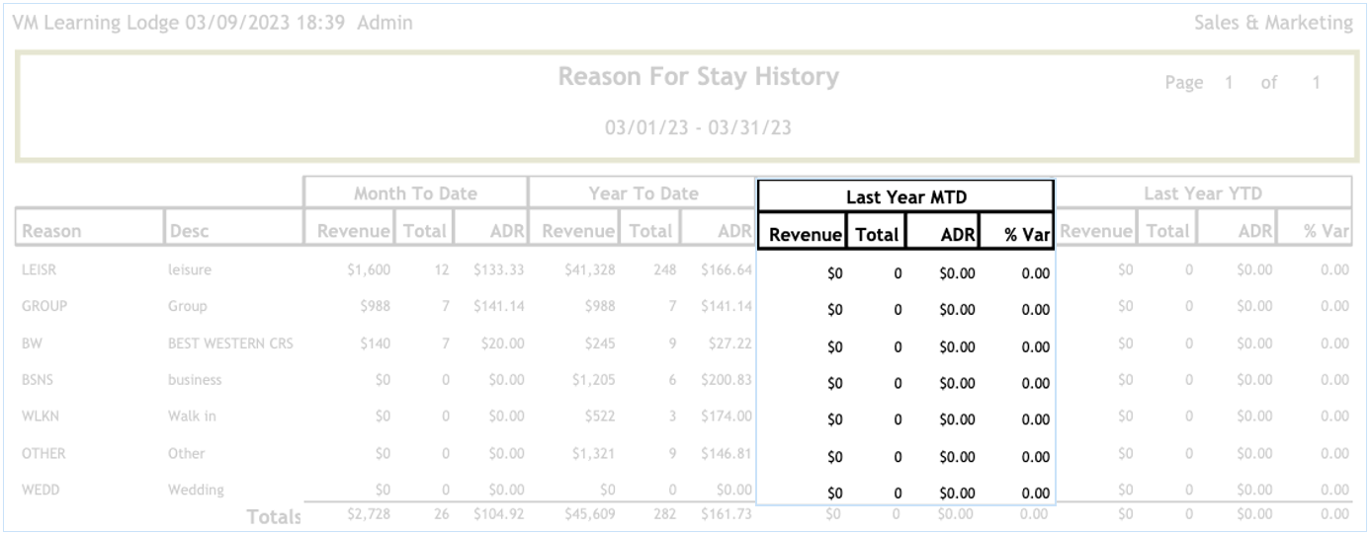Select the Month To Date group header
1371x534 pixels.
click(415, 193)
